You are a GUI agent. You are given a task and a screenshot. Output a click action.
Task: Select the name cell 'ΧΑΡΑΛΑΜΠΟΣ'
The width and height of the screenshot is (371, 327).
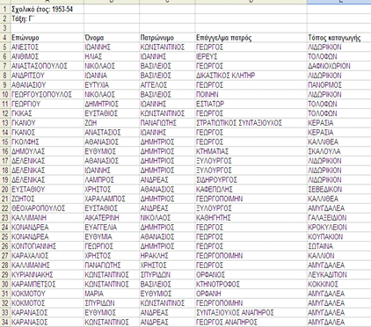[x=112, y=199]
